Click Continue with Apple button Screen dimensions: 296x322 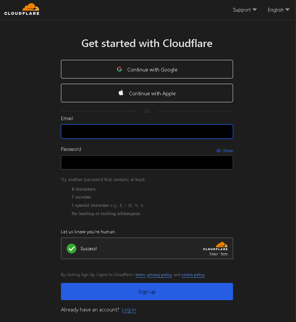pyautogui.click(x=147, y=93)
